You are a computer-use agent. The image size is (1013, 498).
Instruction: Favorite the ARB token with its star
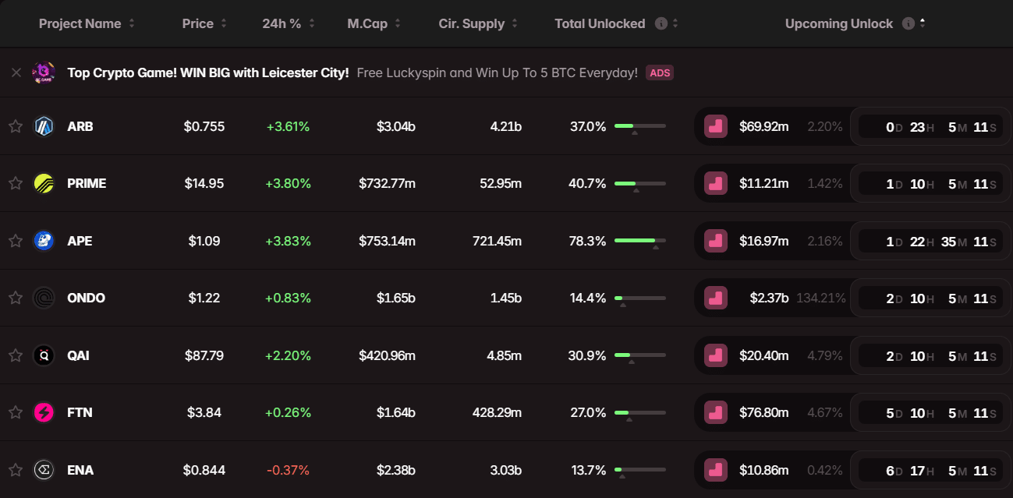(x=15, y=125)
